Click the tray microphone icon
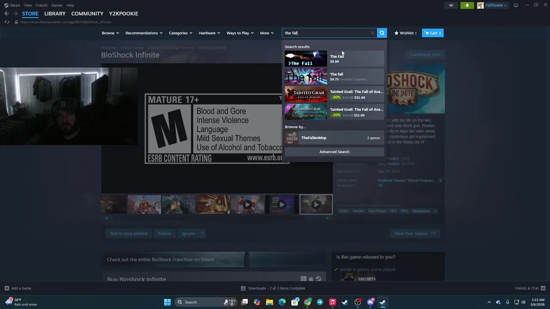 tap(507, 302)
